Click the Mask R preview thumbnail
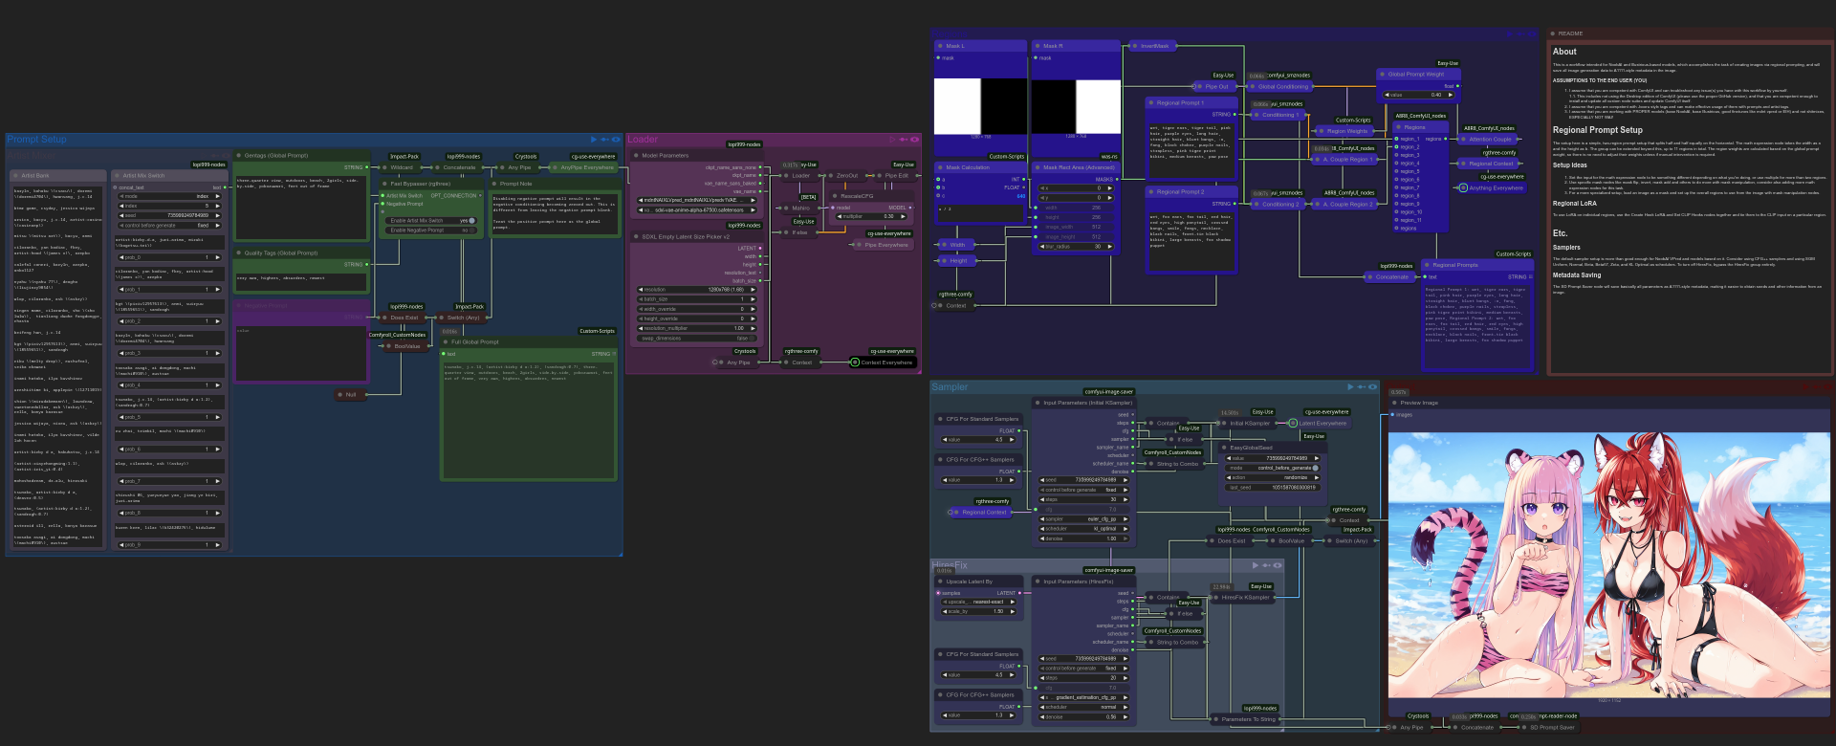The image size is (1836, 746). [x=1076, y=106]
